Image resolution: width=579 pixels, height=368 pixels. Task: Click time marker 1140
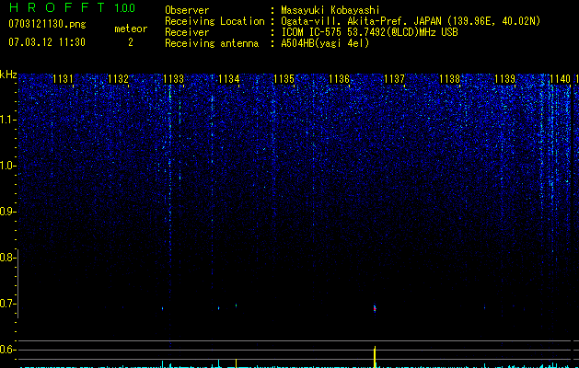pos(561,78)
